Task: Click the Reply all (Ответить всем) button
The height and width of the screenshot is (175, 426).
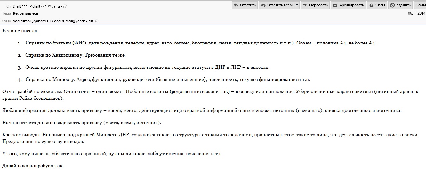Action: [277, 5]
